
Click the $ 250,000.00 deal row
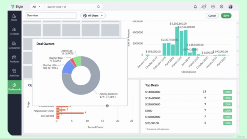tap(188, 104)
